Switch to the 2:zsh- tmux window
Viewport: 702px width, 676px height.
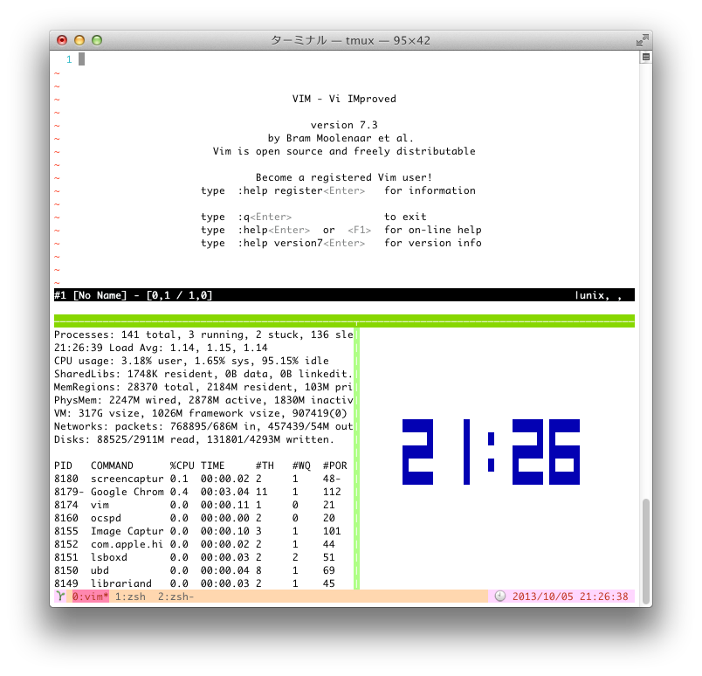point(176,597)
